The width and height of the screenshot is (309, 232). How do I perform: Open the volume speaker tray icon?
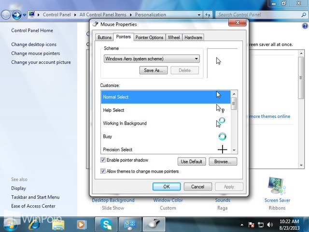click(x=270, y=224)
